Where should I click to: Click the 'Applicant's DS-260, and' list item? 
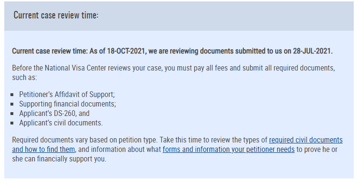tap(54, 113)
